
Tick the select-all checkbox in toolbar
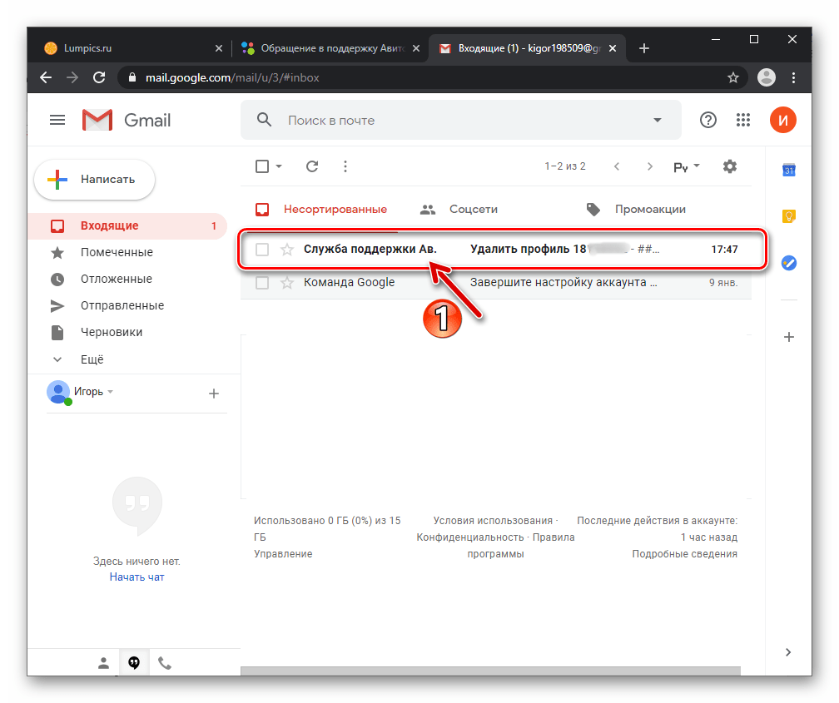262,166
